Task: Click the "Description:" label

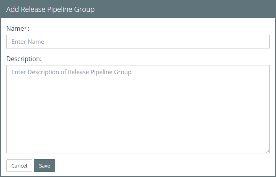Action: tap(24, 59)
